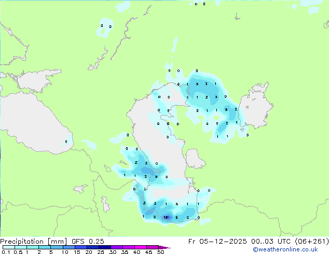Click the 'Precipitation [mm]' title text

[x=33, y=242]
